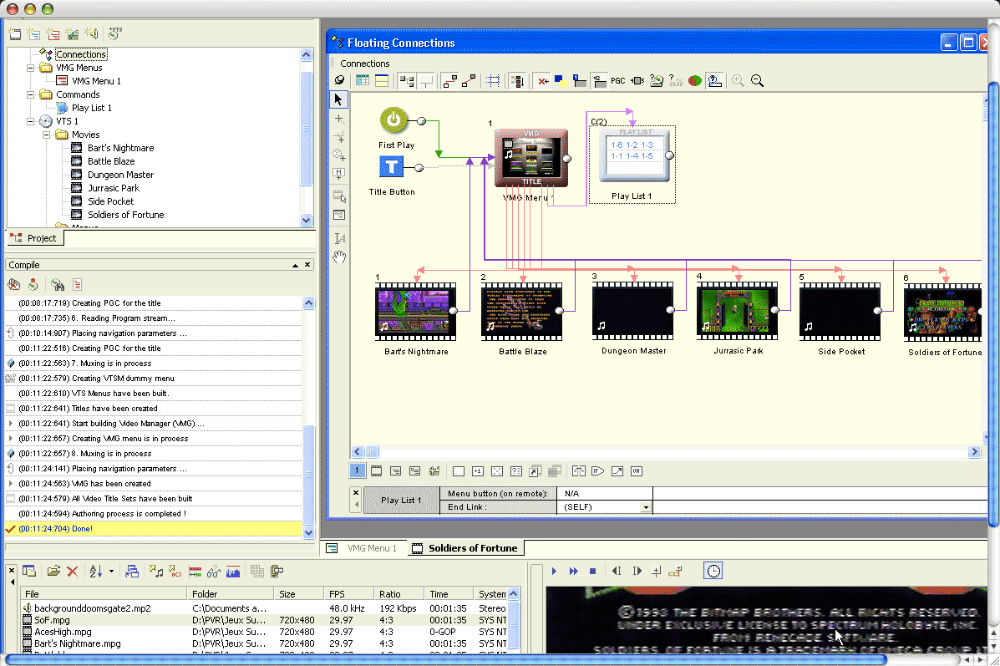
Task: Select the First Play node
Action: tap(394, 120)
